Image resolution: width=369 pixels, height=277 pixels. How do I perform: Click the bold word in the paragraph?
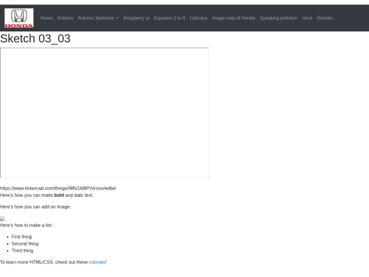[59, 195]
